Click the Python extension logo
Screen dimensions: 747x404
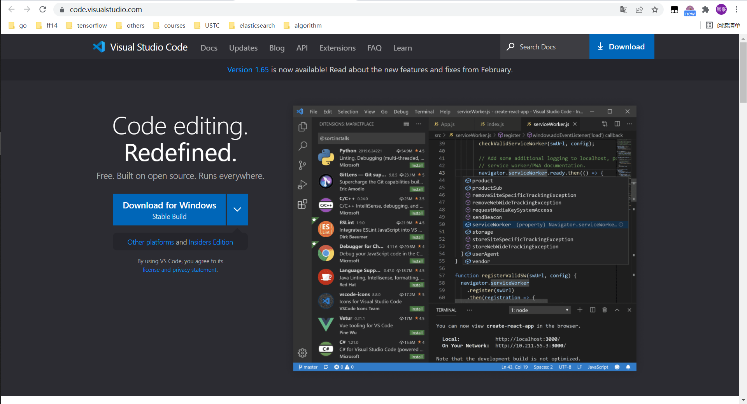[x=326, y=158]
